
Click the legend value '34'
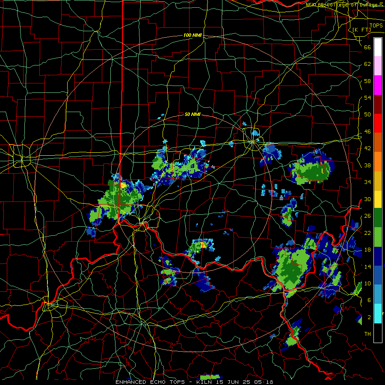[x=367, y=182]
